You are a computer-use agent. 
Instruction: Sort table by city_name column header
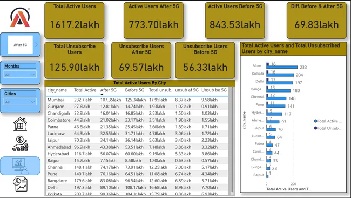coord(57,90)
